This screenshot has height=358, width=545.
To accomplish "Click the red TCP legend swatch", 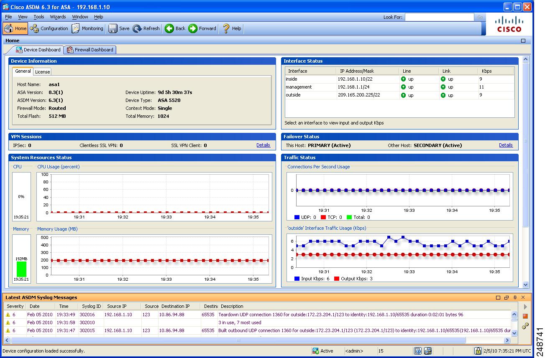I will click(x=323, y=217).
